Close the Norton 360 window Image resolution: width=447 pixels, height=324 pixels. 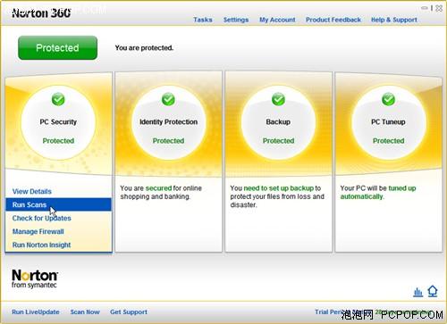coord(439,8)
